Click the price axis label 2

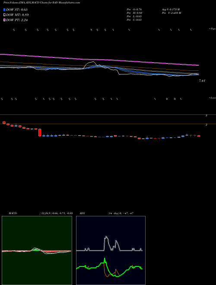(x=206, y=125)
